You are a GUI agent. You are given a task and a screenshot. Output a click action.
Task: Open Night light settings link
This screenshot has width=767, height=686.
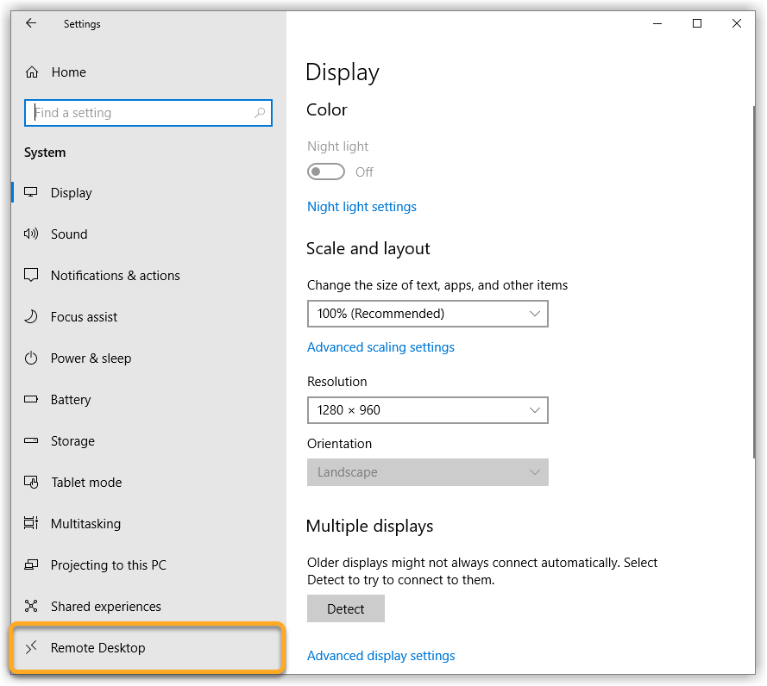(x=361, y=207)
